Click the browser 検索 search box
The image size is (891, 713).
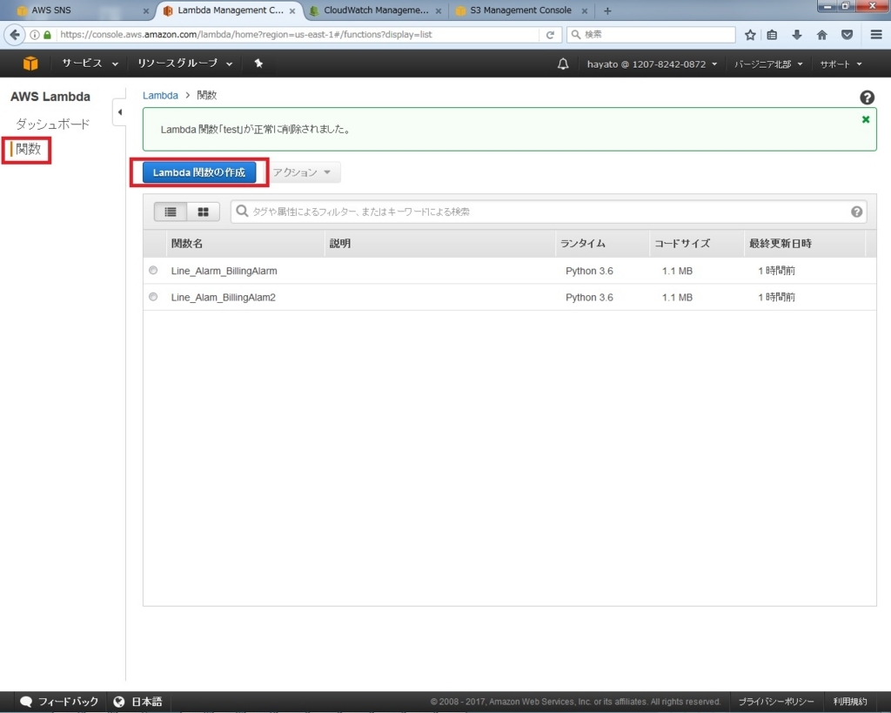(651, 35)
